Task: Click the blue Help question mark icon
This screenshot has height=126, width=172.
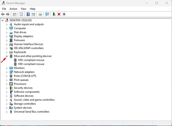Action: tap(28, 14)
